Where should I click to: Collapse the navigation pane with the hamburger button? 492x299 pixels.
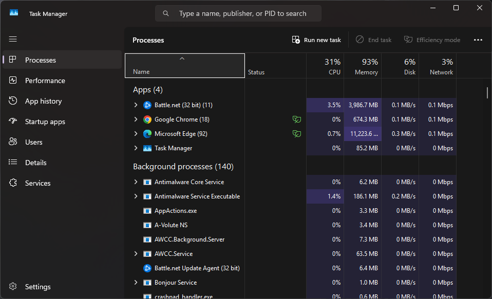[x=13, y=39]
